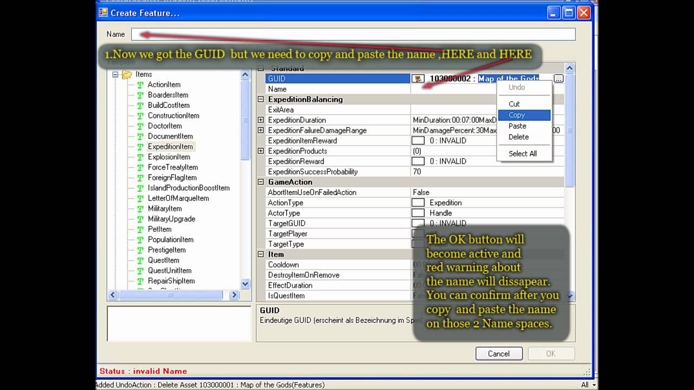The image size is (694, 390).
Task: Click the GUID ellipsis browse button
Action: (x=558, y=79)
